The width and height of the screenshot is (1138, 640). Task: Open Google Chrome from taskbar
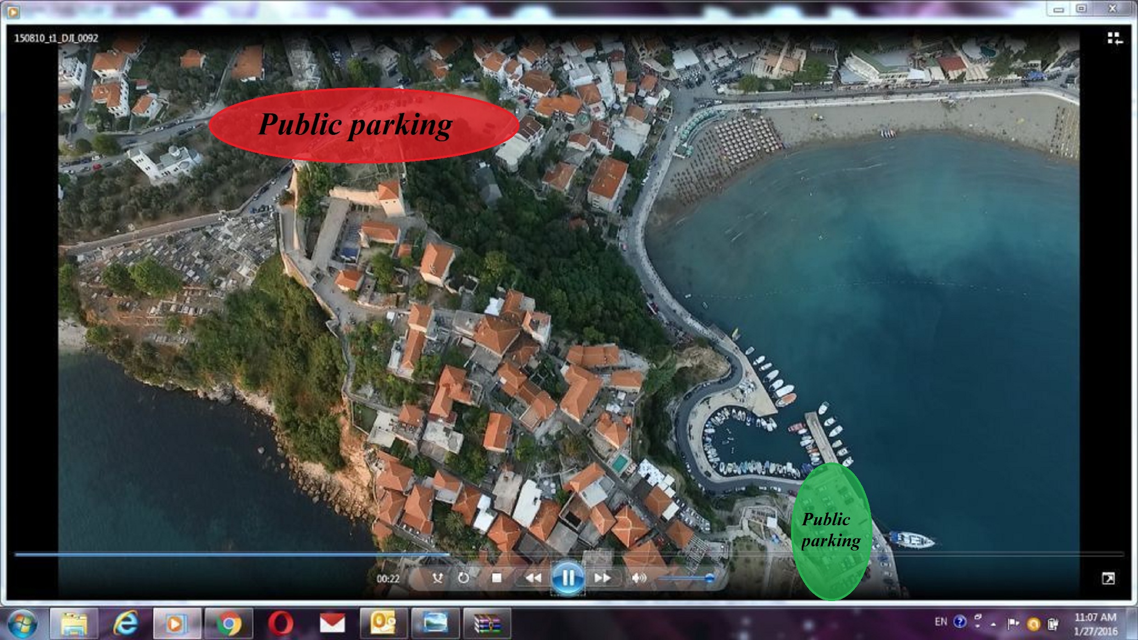(229, 623)
